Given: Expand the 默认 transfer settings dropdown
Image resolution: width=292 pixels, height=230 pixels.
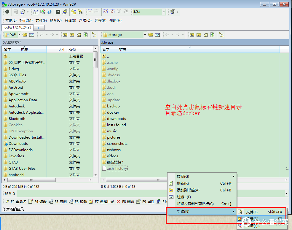Looking at the screenshot, I should 164,12.
